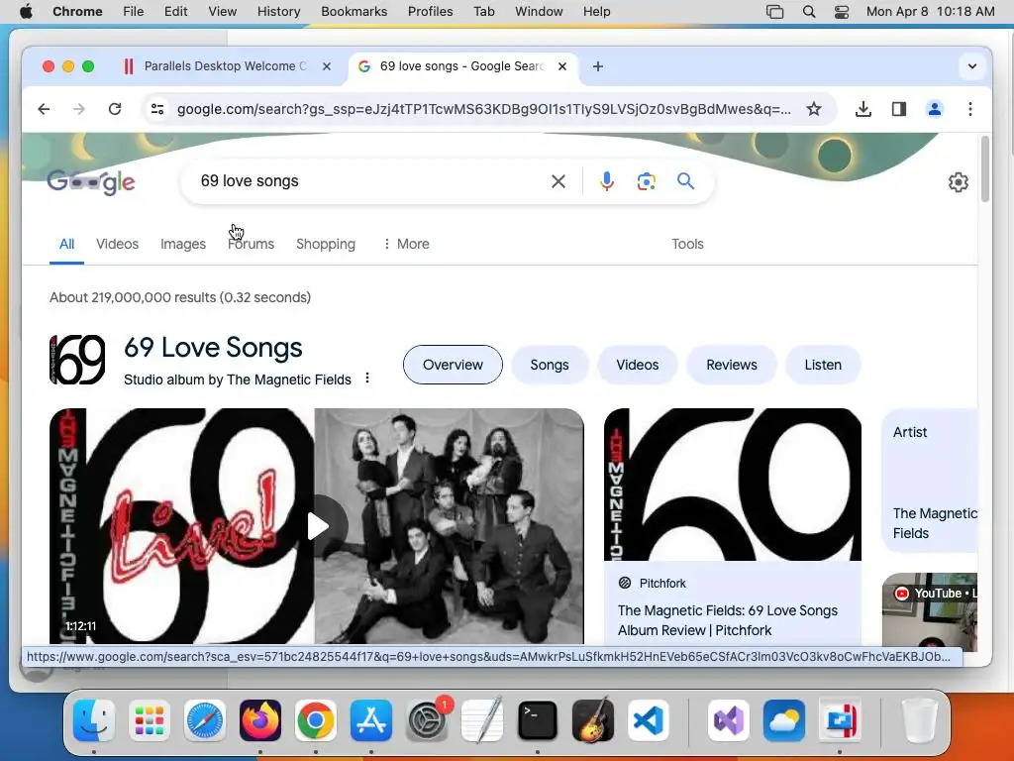
Task: Start voice search with microphone icon
Action: point(607,181)
